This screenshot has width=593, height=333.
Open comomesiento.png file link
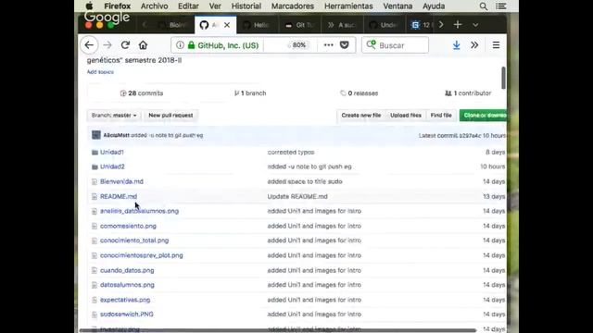(128, 226)
